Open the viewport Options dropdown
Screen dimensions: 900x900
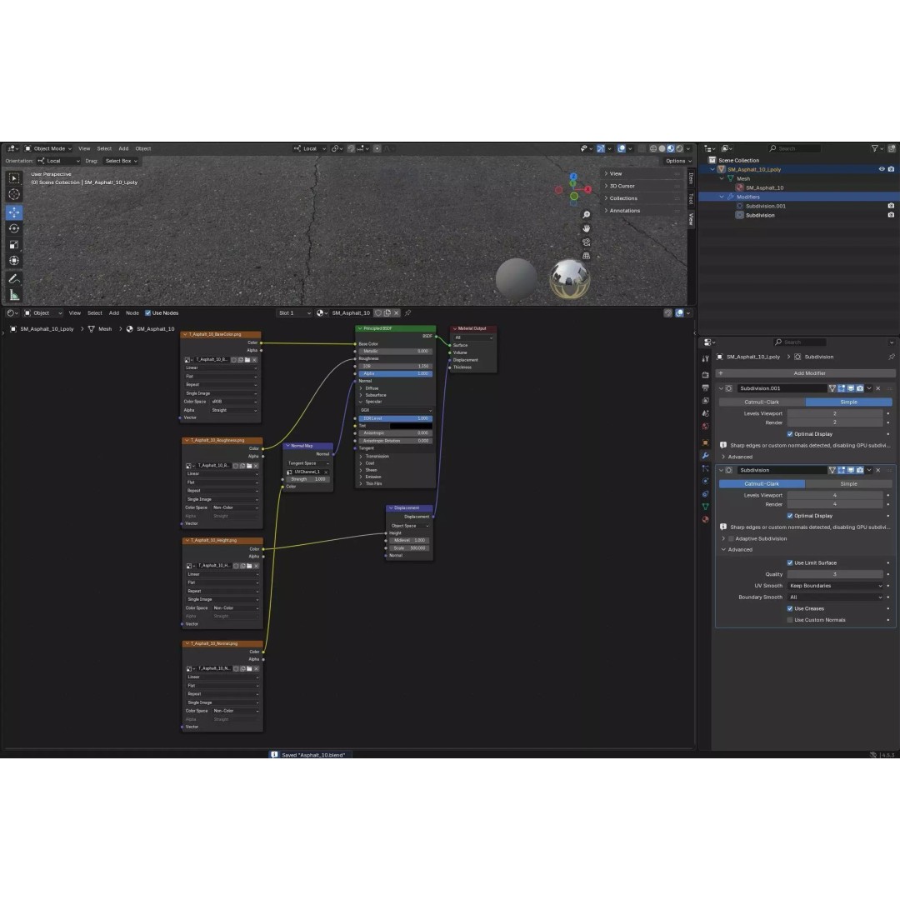[677, 162]
